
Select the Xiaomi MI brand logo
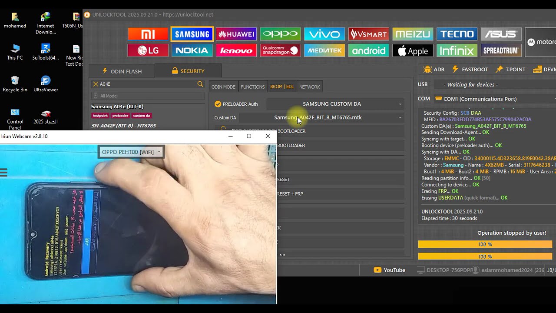148,34
